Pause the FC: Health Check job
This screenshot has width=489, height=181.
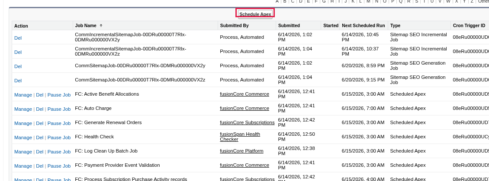tap(59, 138)
